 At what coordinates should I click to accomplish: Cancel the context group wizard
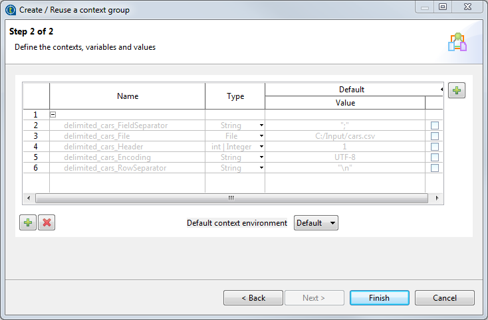[444, 298]
